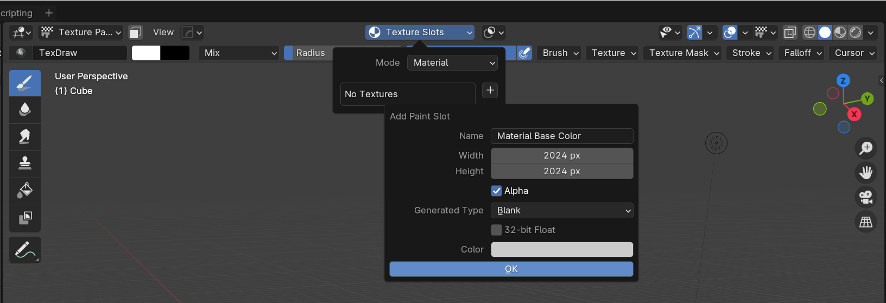Open the Mix blend mode dropdown
886x303 pixels.
click(239, 53)
